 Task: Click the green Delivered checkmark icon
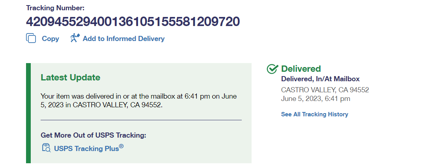(x=272, y=69)
